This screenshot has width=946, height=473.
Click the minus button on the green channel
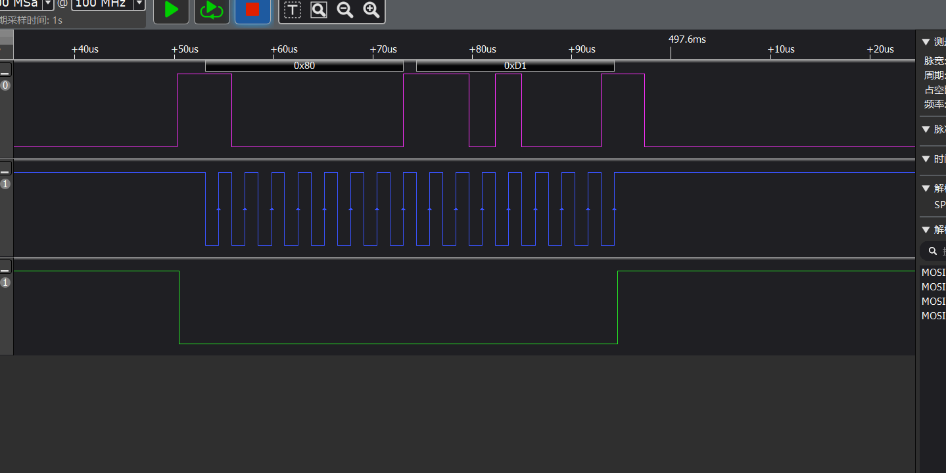5,268
